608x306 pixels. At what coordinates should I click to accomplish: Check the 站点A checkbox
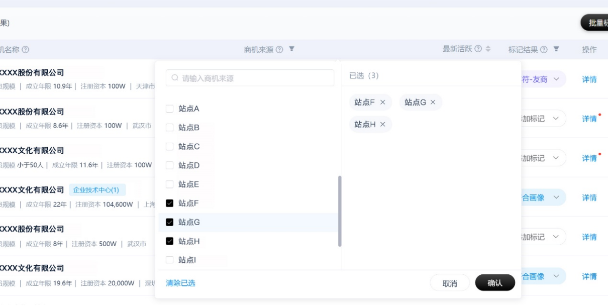170,109
